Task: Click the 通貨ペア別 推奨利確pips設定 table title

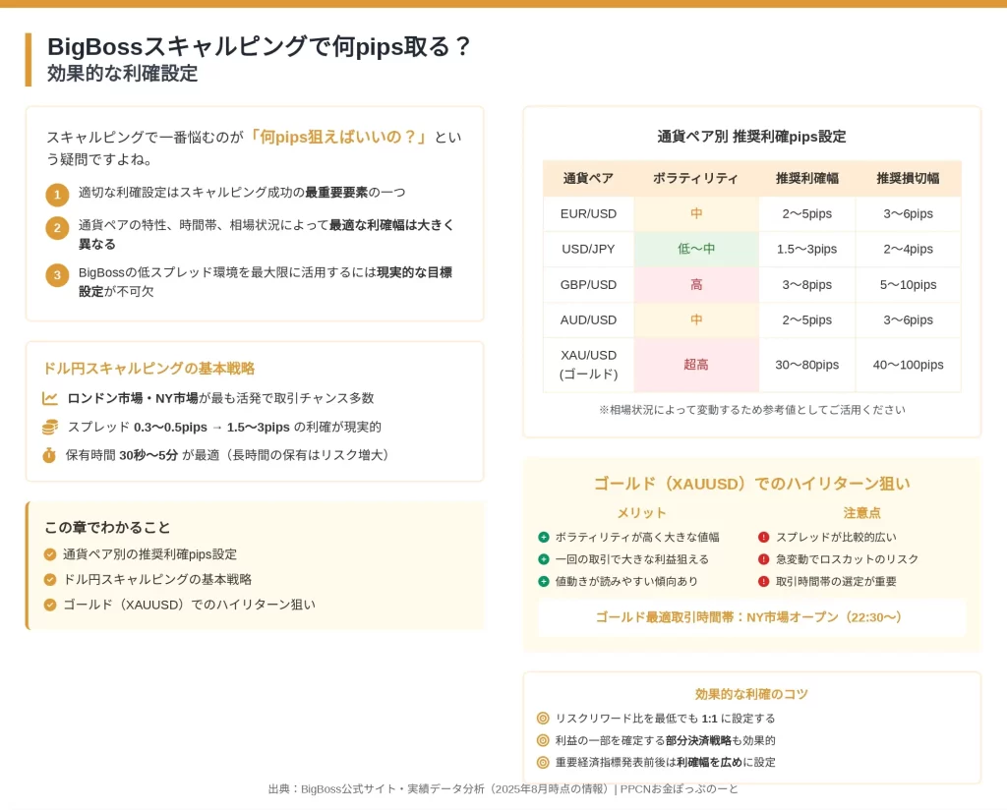Action: (x=751, y=137)
